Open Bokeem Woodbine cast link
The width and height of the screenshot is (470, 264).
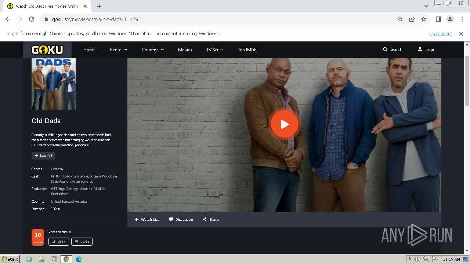[103, 176]
